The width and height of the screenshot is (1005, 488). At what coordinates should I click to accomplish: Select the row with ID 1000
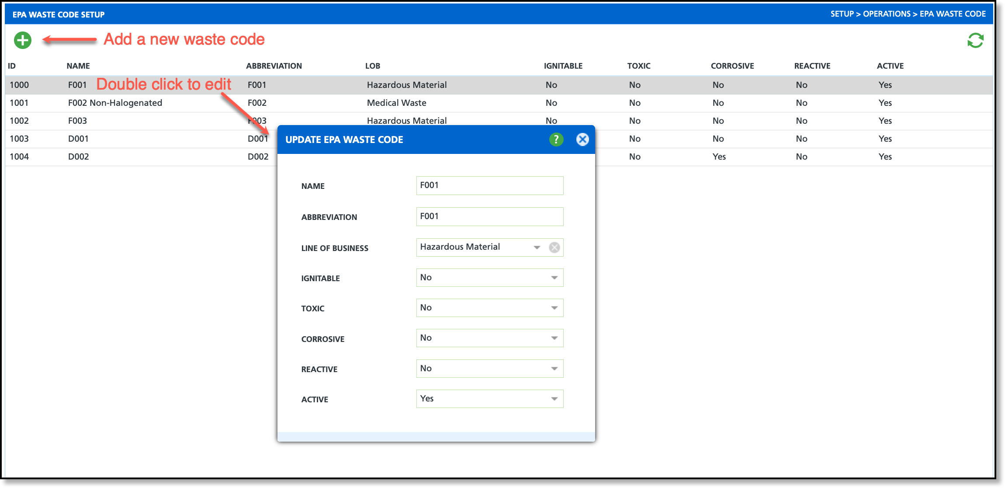[19, 85]
